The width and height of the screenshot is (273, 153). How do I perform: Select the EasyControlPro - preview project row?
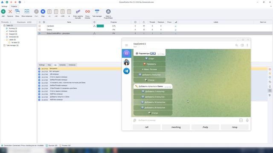[x=155, y=33]
